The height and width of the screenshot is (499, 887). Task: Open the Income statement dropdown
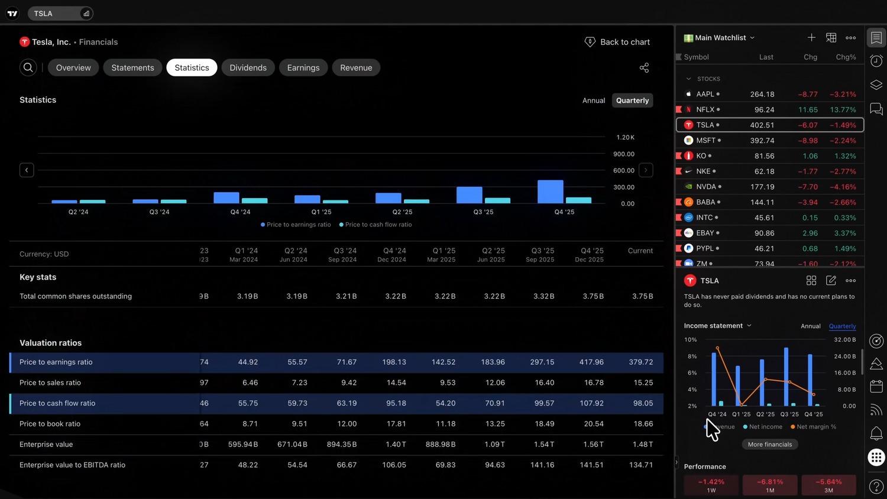718,326
